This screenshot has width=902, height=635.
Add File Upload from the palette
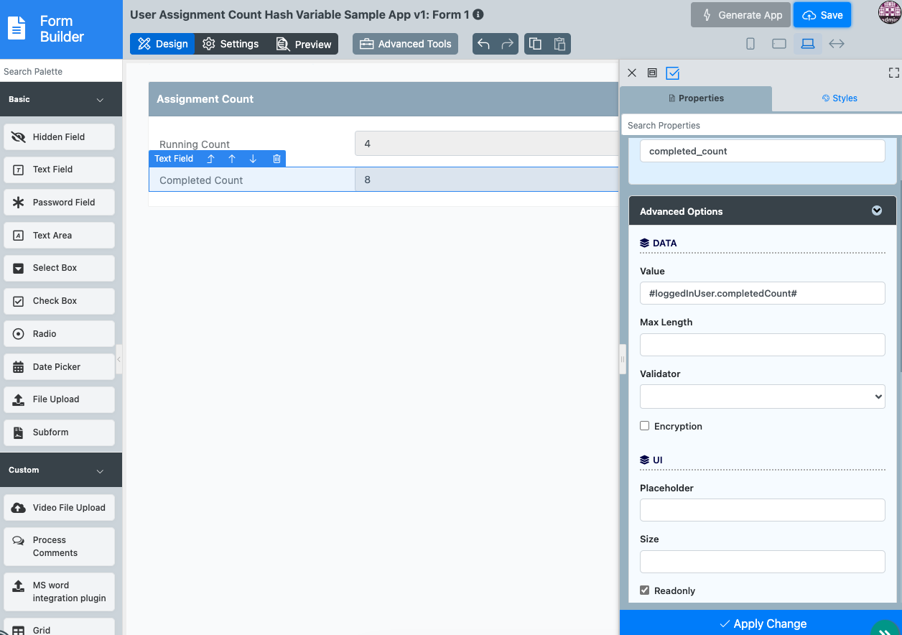[x=59, y=399]
